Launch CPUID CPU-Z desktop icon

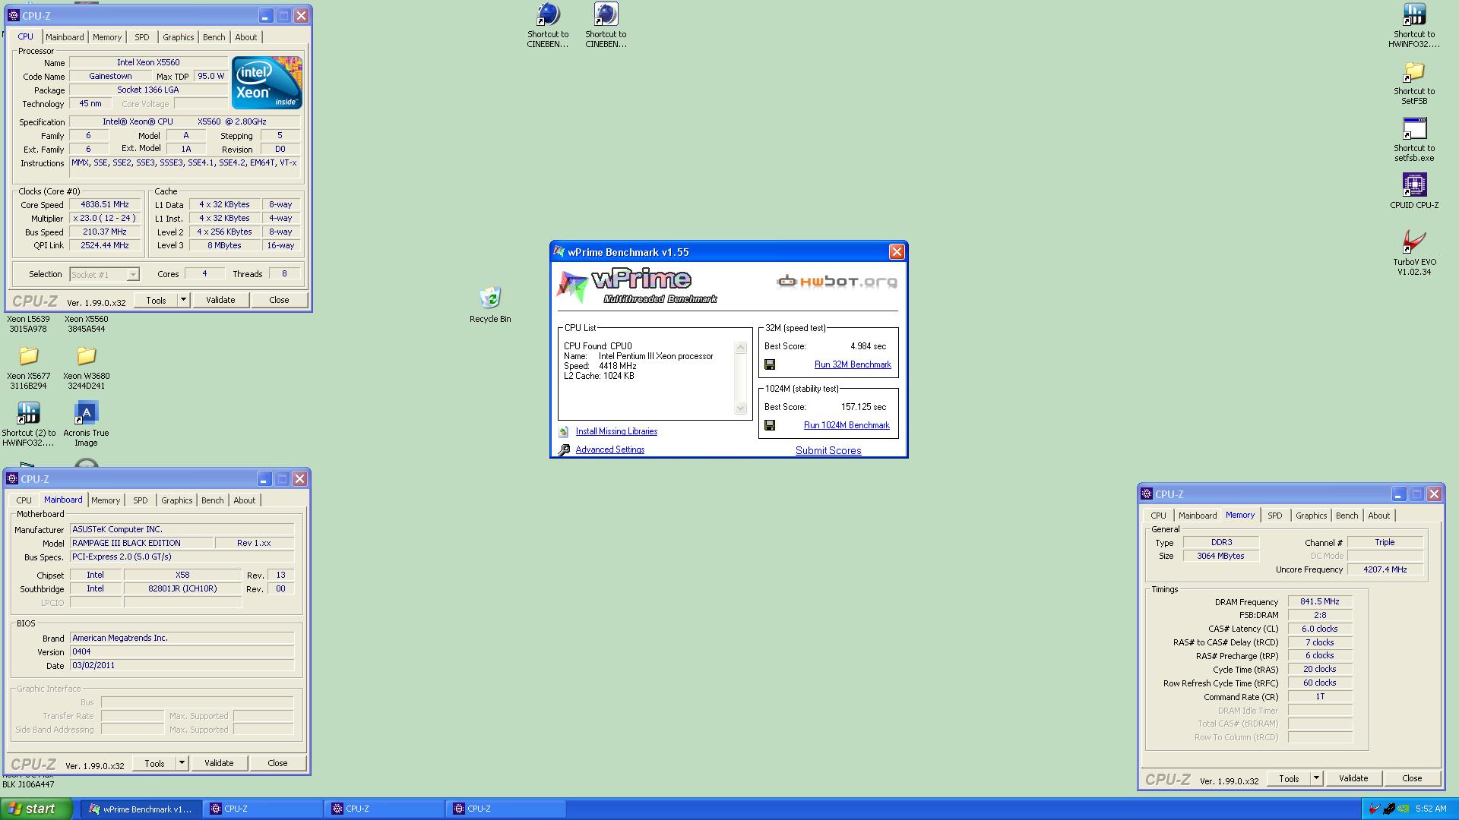tap(1414, 186)
